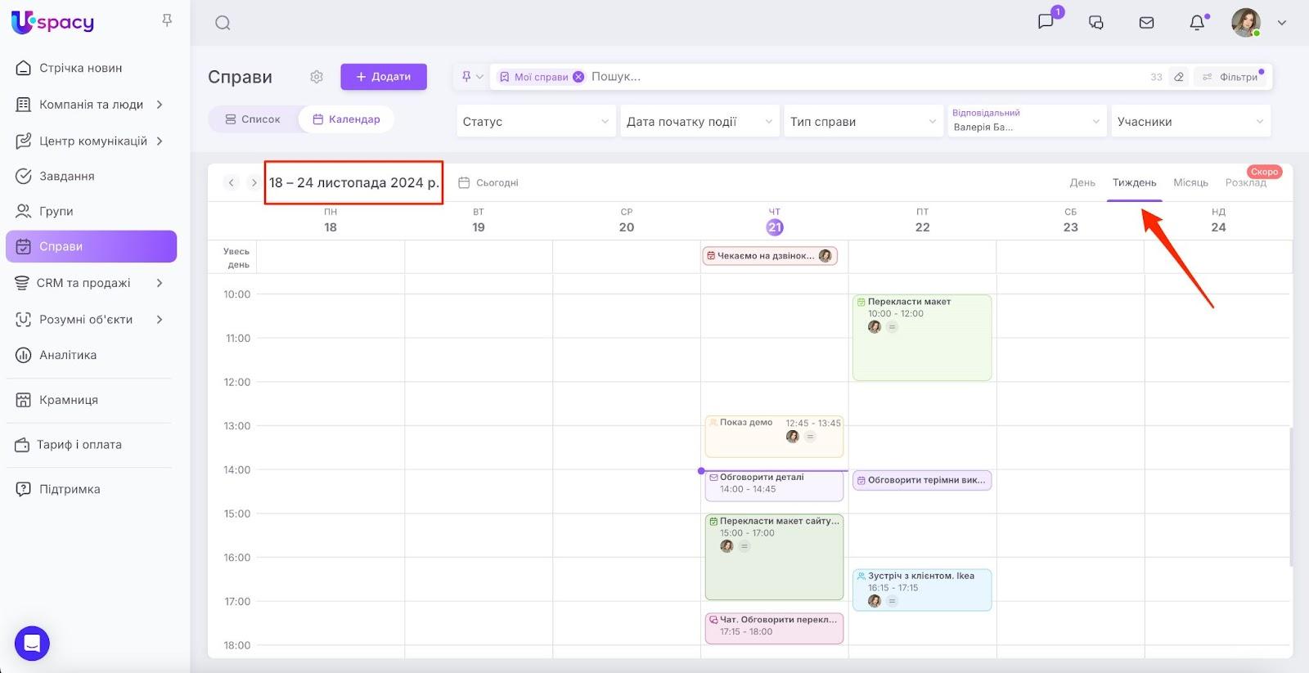Expand the profile menu chevron
1309x673 pixels.
tap(1282, 23)
